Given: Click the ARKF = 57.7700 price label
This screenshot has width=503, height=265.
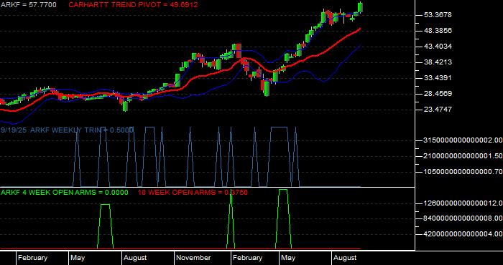Looking at the screenshot, I should [29, 5].
